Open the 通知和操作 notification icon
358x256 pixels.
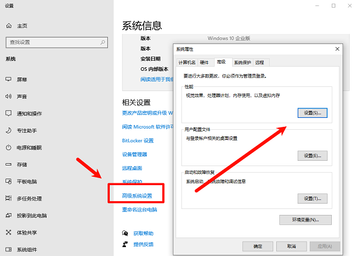click(8, 113)
